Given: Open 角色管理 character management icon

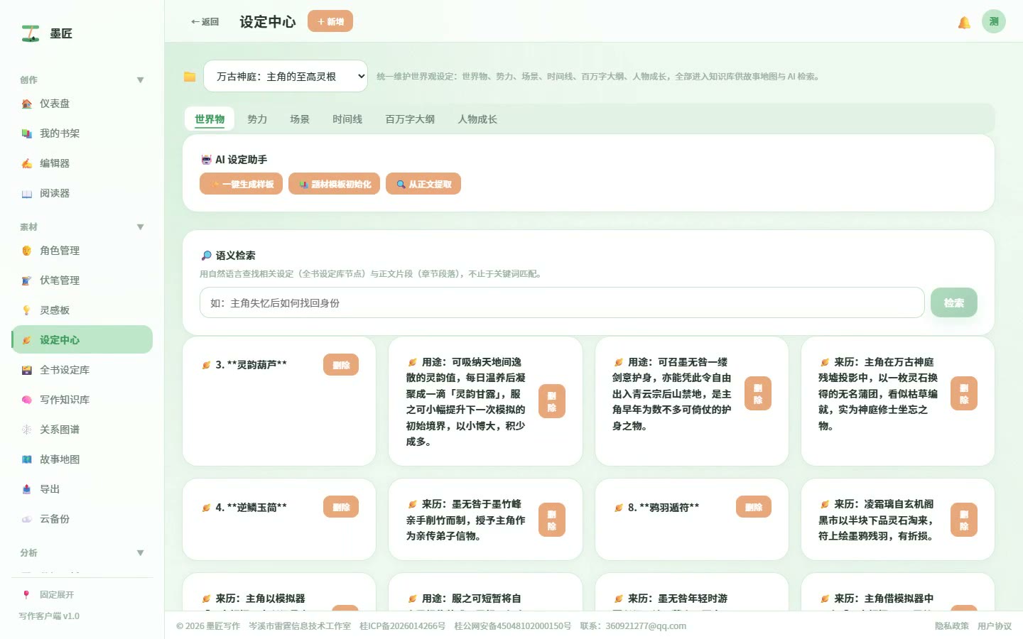Looking at the screenshot, I should 26,251.
